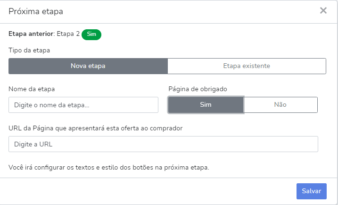Click the Página de obrigado label
Viewport: 338px width, 205px height.
coord(198,89)
